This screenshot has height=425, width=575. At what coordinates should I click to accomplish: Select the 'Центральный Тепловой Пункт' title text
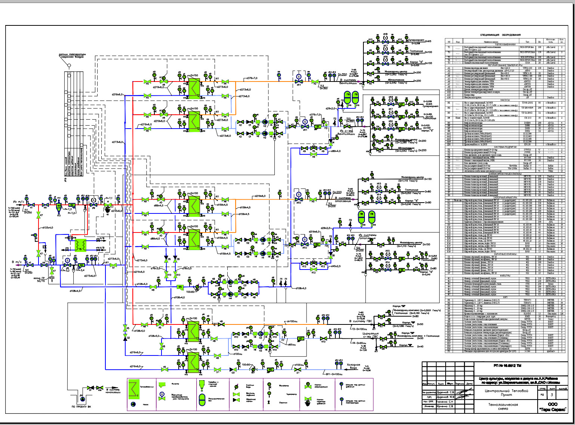click(x=506, y=392)
